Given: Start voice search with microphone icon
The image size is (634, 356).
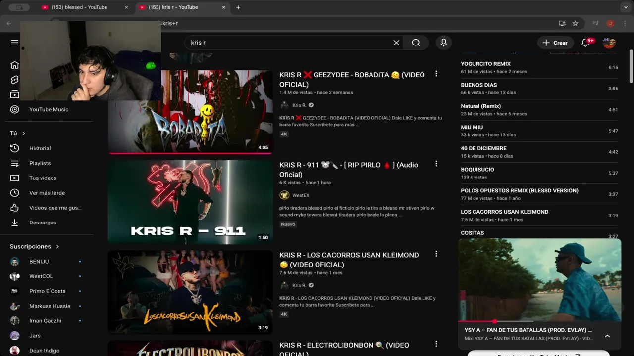Looking at the screenshot, I should coord(444,43).
